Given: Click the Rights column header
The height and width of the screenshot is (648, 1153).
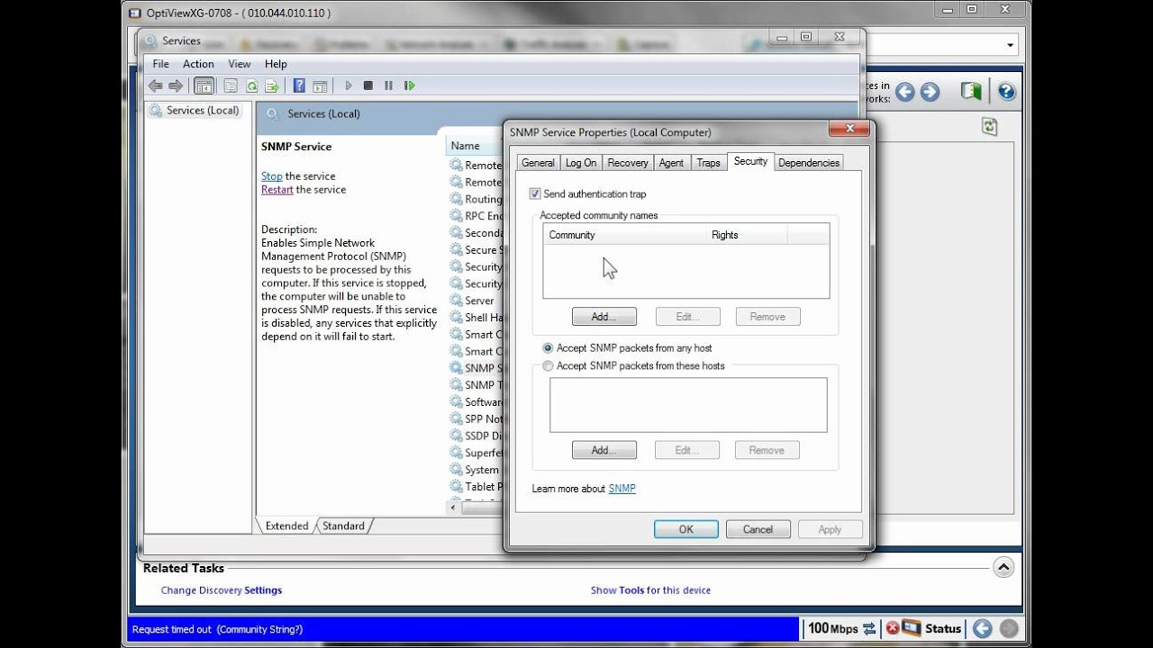Looking at the screenshot, I should coord(747,235).
